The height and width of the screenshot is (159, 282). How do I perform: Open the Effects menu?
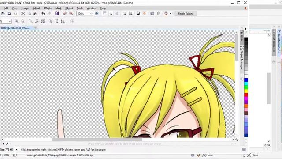click(48, 8)
